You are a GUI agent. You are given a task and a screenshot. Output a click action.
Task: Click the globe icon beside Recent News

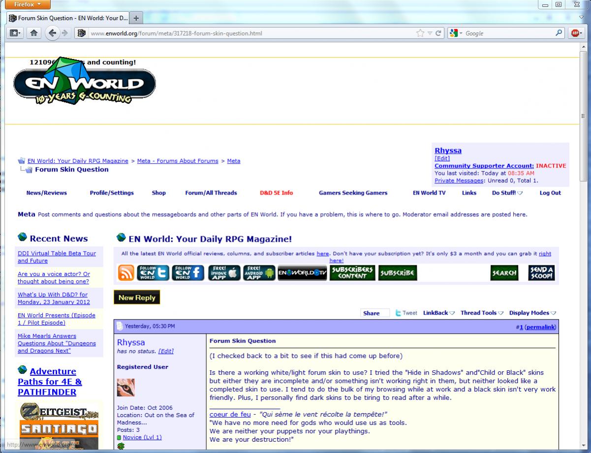pos(22,237)
